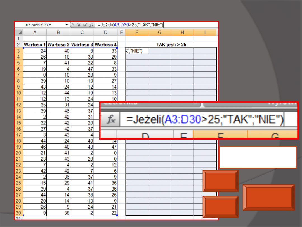Confirm formula with the checkmark icon
This screenshot has height=227, width=302.
click(85, 25)
